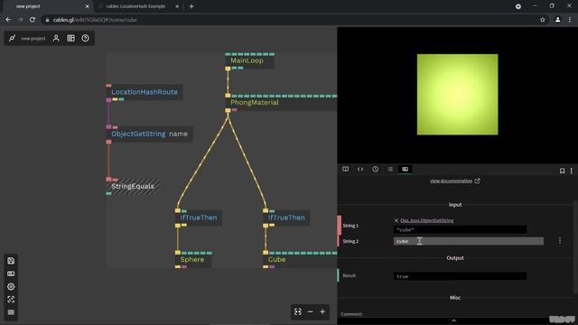The image size is (578, 325).
Task: Open the panel three-dot menu beside bookmark
Action: tap(572, 171)
